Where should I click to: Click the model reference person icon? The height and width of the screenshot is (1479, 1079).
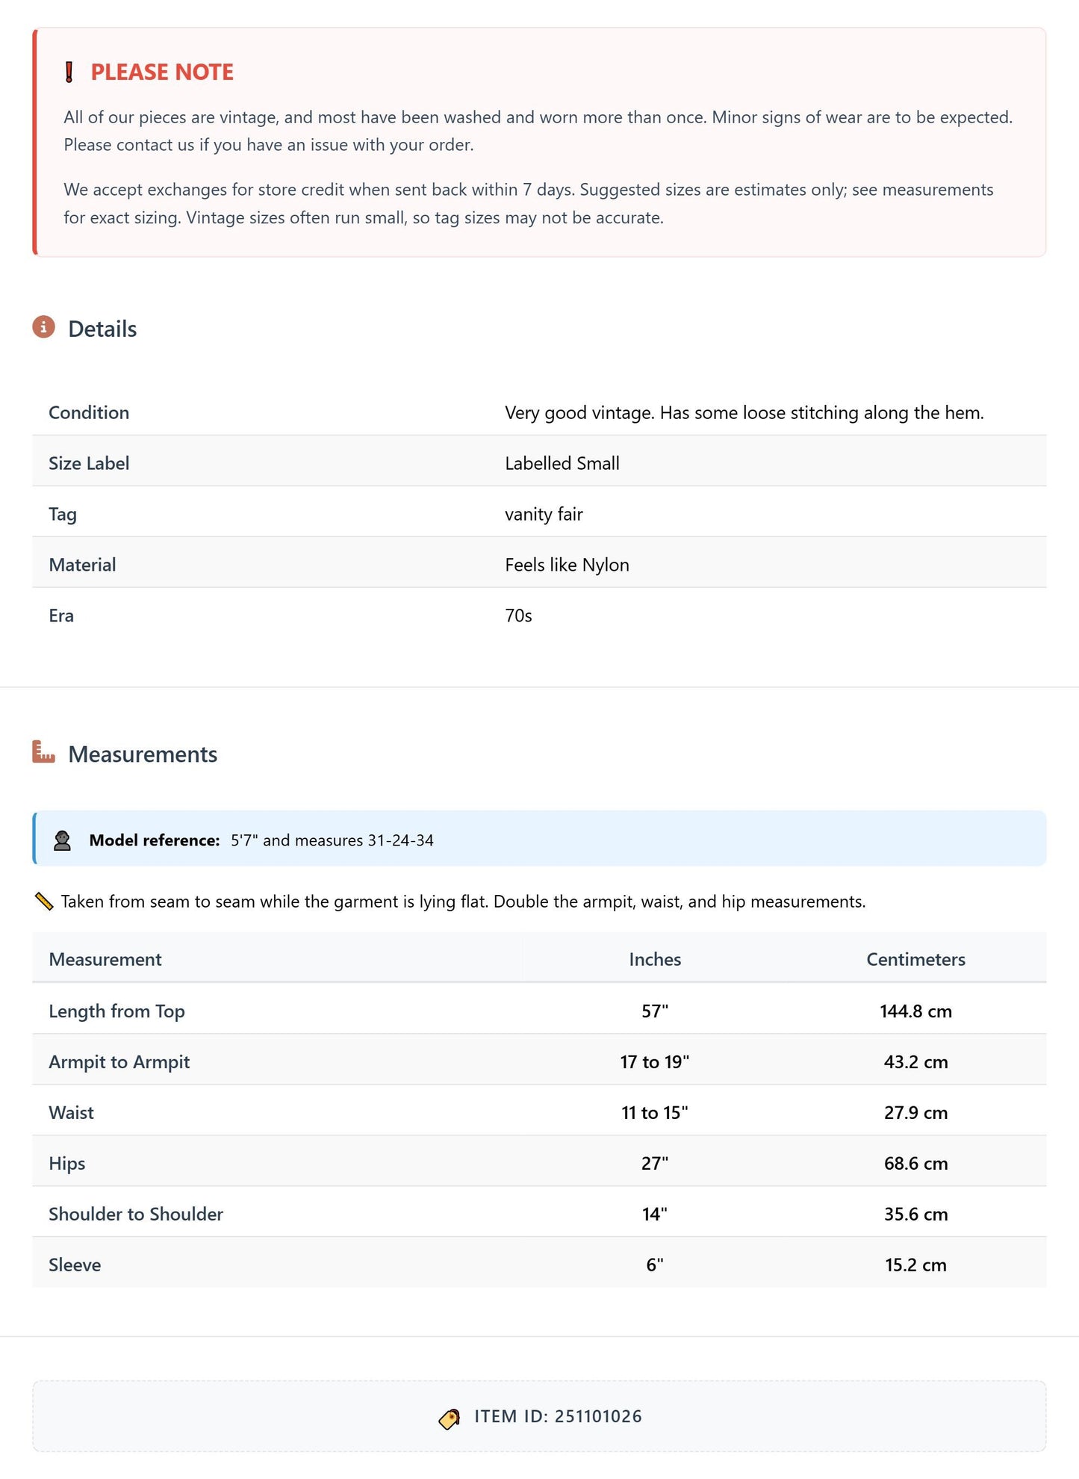63,840
